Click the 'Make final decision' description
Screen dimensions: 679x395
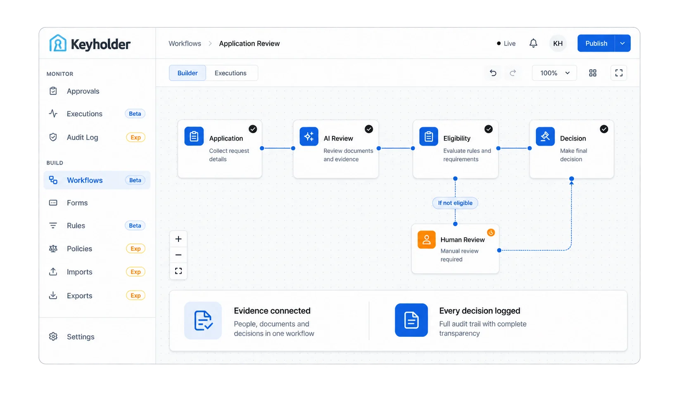point(574,155)
